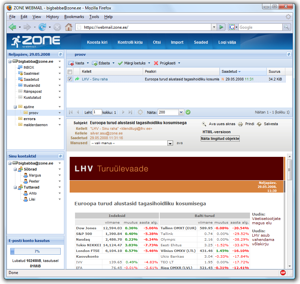The image size is (300, 284).
Task: Apply the page size with green check icon
Action: (x=188, y=112)
